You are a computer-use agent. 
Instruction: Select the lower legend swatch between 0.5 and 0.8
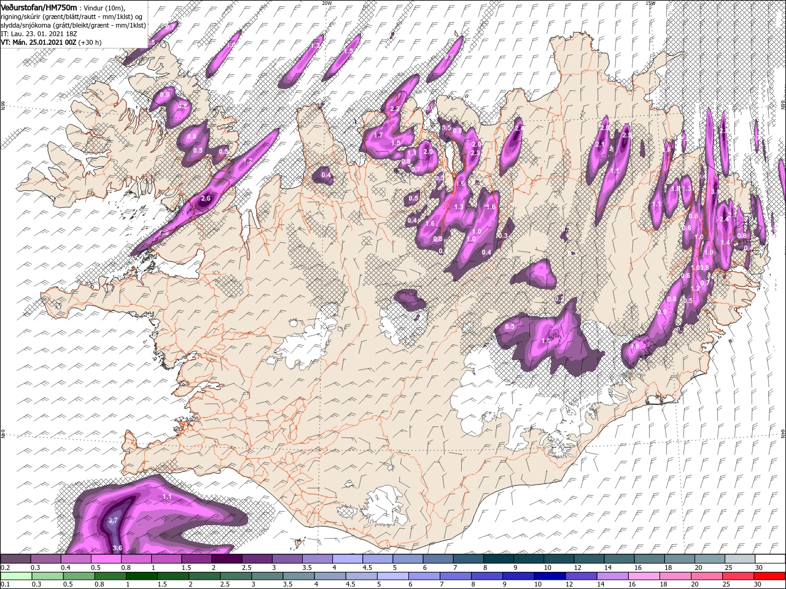click(78, 576)
